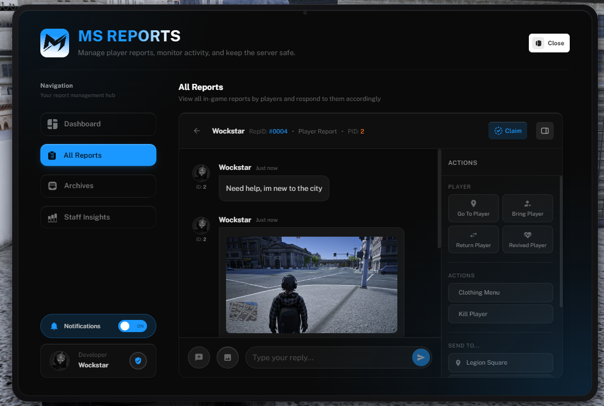Click the blue shield badge next to Developer

tap(138, 361)
